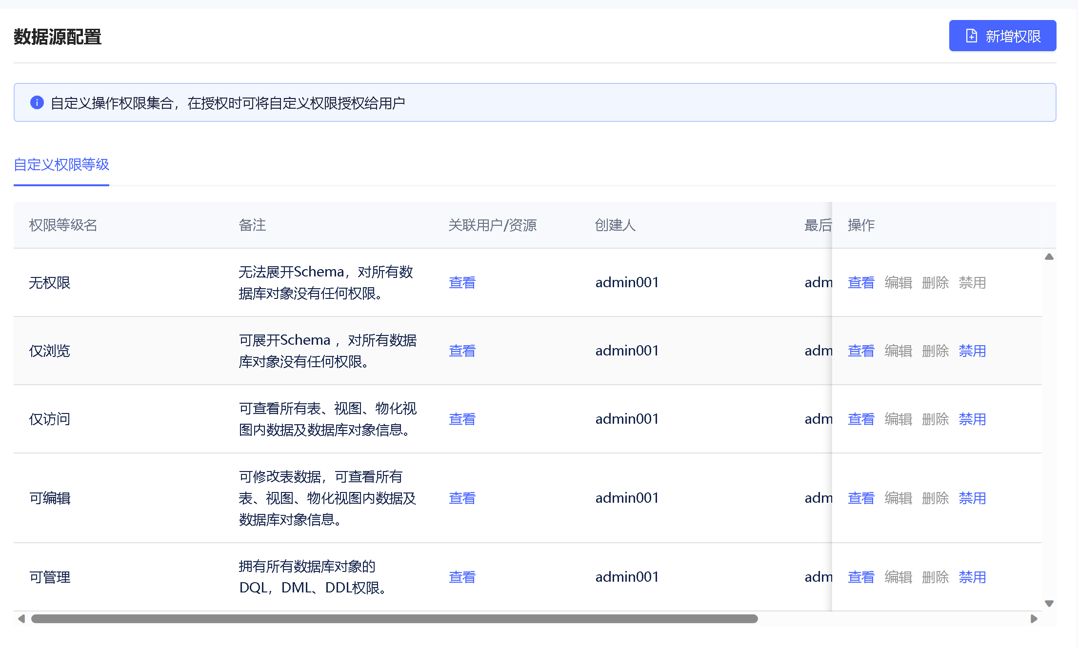Click the 权限等级名 column header
This screenshot has height=649, width=1078.
63,225
